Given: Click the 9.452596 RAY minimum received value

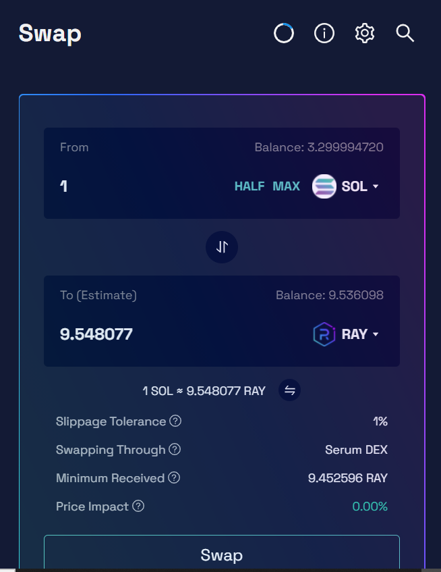Looking at the screenshot, I should click(348, 478).
